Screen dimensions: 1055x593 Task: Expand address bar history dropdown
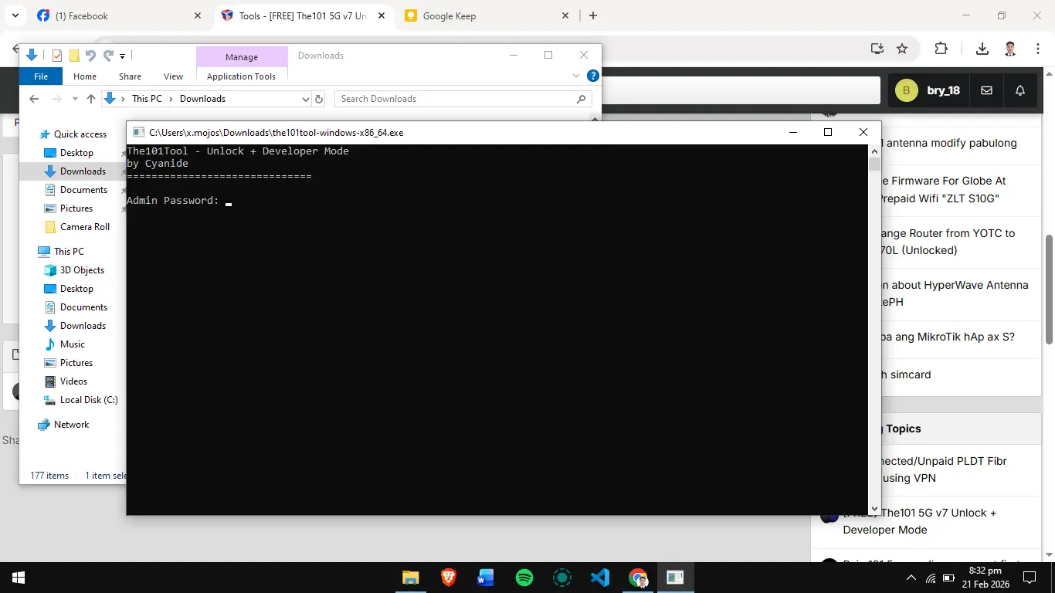[305, 99]
